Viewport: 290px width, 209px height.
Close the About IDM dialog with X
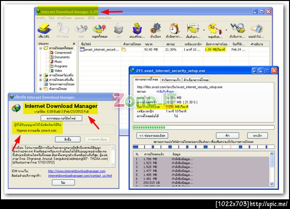tap(115, 97)
